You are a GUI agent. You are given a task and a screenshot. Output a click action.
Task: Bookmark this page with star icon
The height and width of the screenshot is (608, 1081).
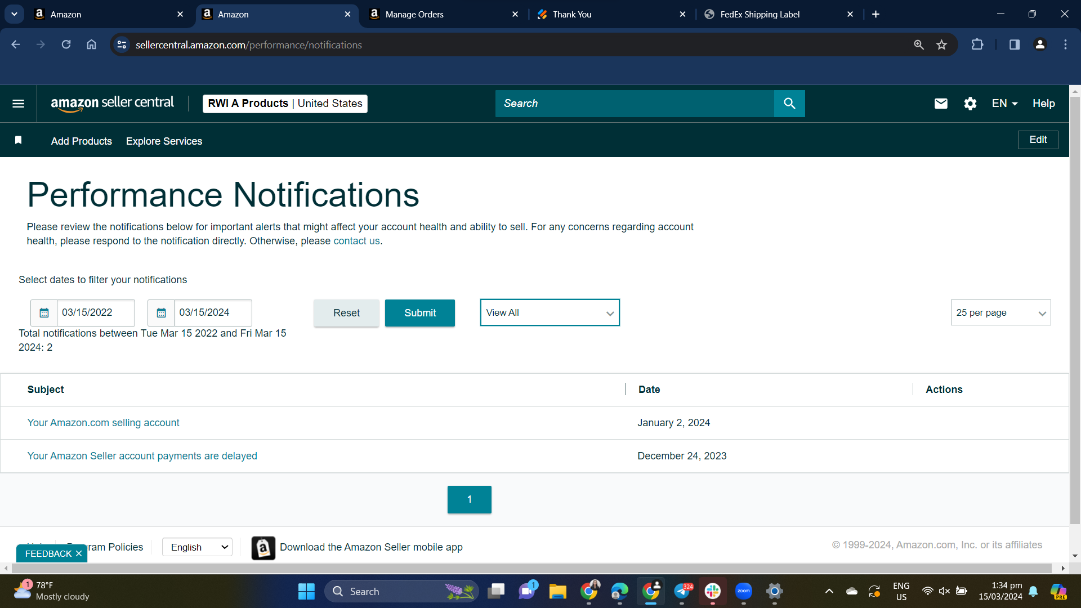click(941, 44)
